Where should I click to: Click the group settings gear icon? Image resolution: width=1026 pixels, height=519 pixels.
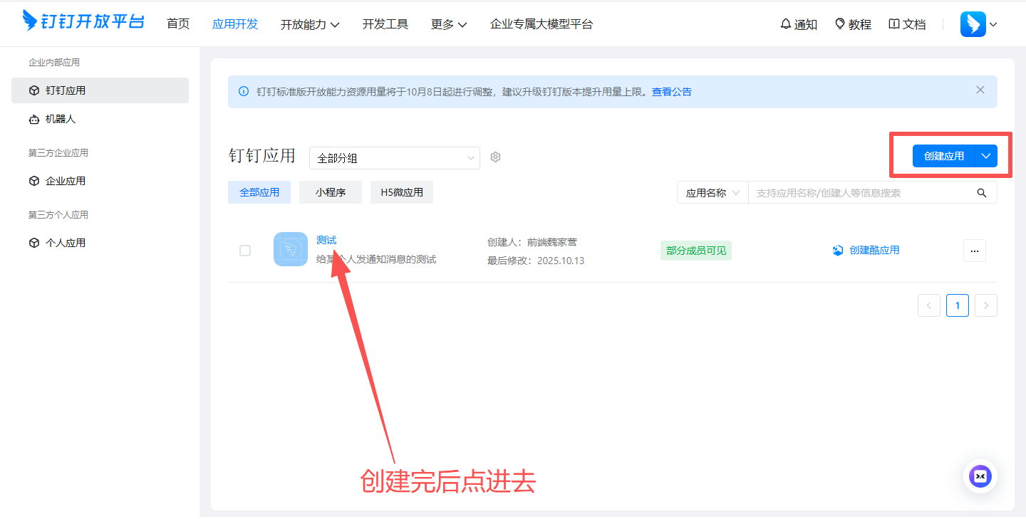pyautogui.click(x=496, y=157)
